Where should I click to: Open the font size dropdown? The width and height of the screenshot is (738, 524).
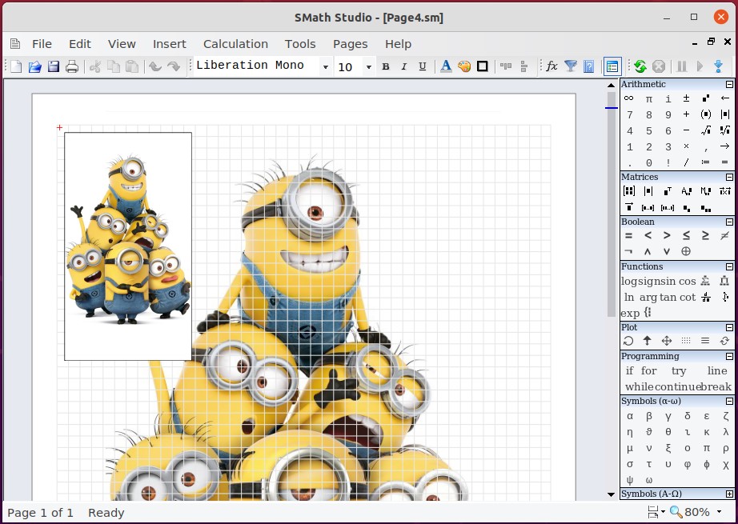click(368, 67)
